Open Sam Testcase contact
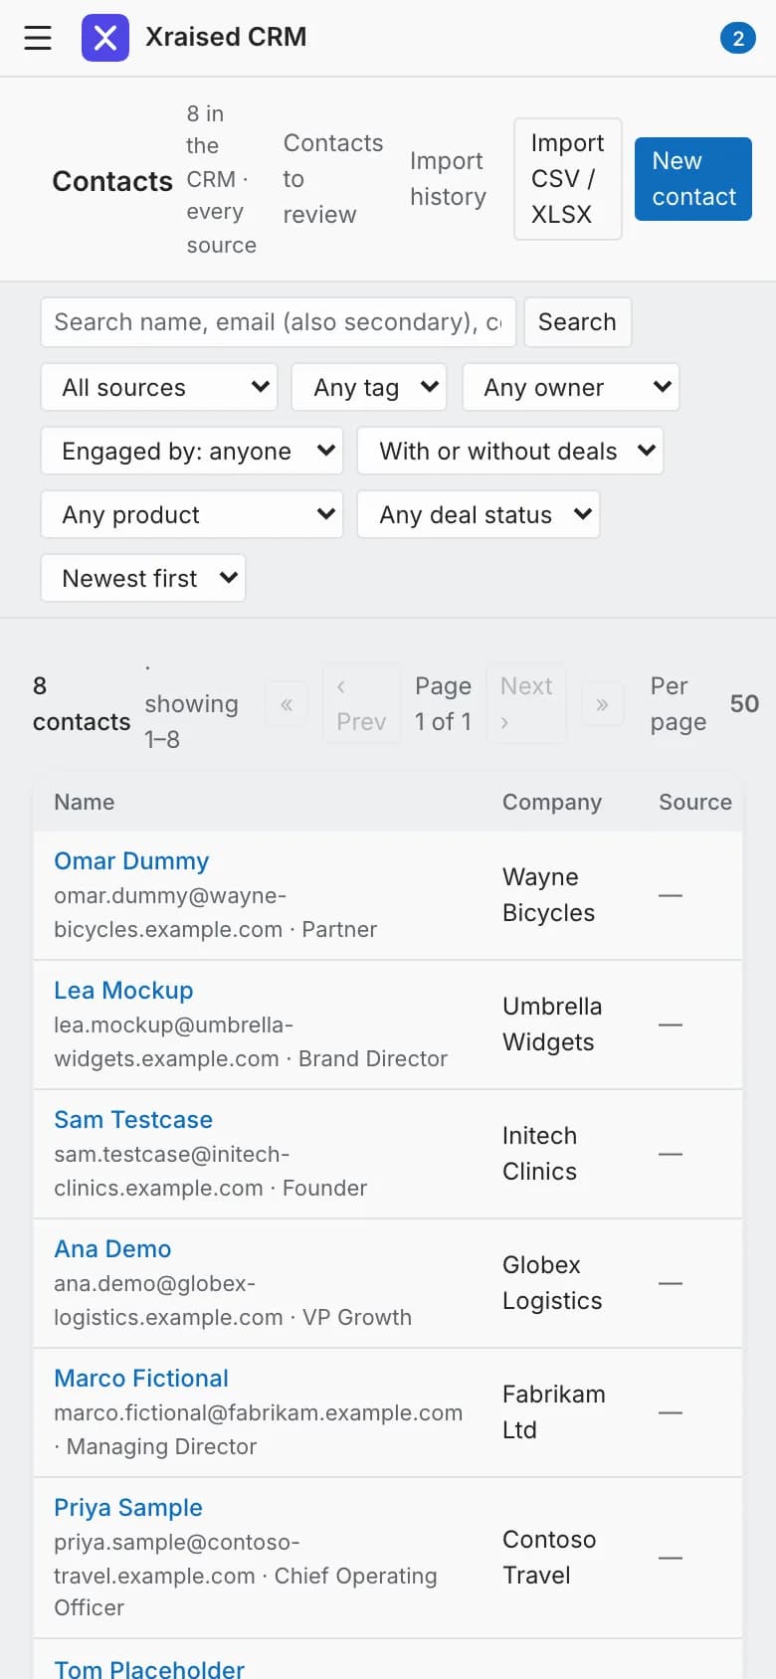The height and width of the screenshot is (1679, 776). pos(133,1120)
